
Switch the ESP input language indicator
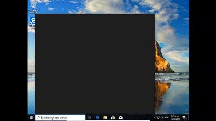tap(167, 118)
